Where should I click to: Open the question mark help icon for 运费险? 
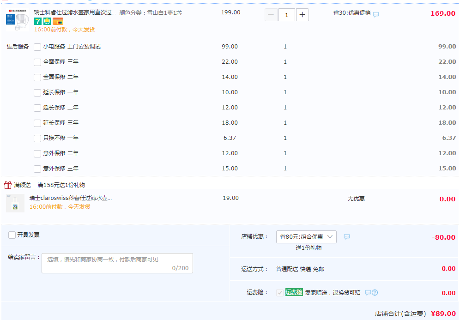(375, 292)
